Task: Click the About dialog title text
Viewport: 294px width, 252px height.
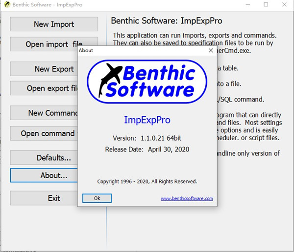Action: (86, 50)
